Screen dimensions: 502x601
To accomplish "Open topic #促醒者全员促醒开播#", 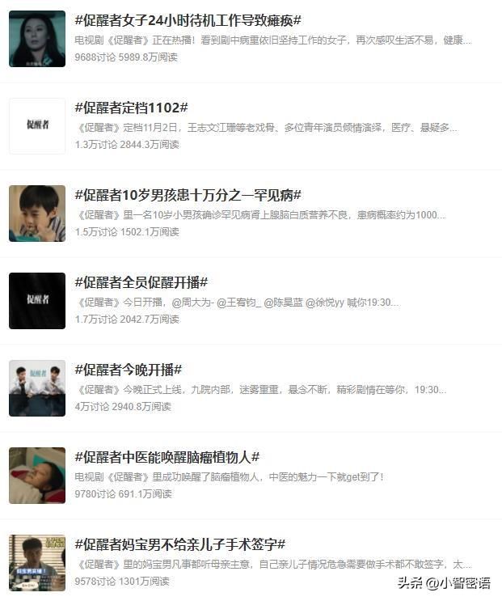I will point(141,282).
